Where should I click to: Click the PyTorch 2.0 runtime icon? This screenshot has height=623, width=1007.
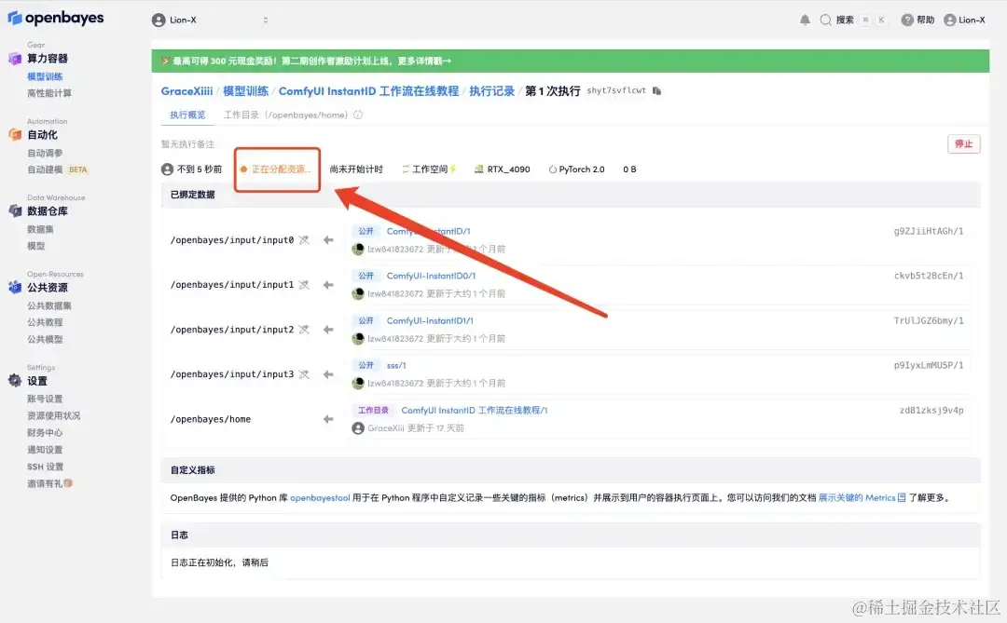coord(552,169)
